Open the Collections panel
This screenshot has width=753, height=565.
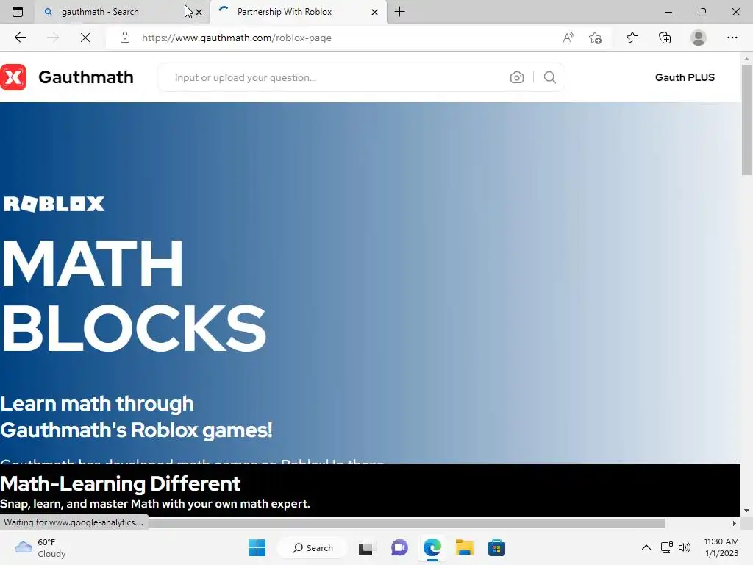tap(665, 38)
